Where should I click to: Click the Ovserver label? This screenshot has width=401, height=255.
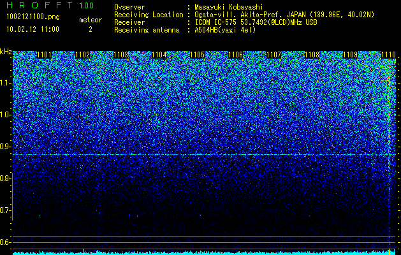129,7
